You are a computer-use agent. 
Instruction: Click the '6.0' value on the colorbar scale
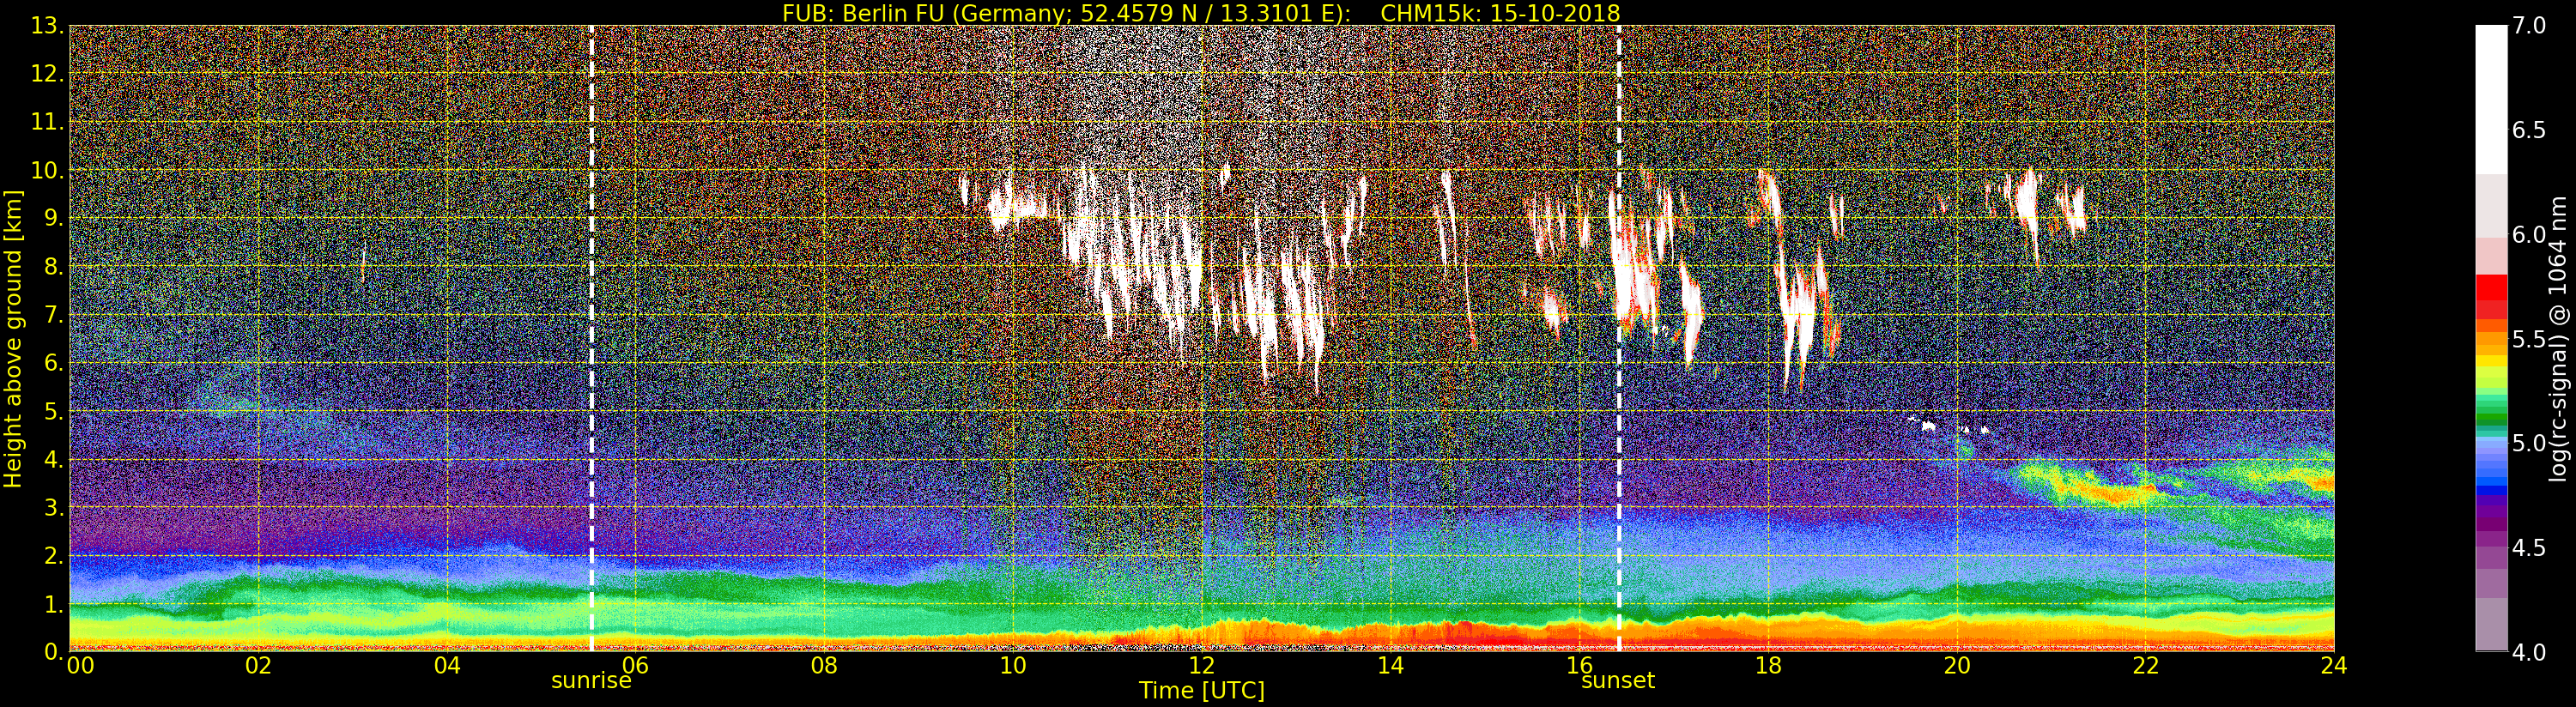tap(2529, 235)
